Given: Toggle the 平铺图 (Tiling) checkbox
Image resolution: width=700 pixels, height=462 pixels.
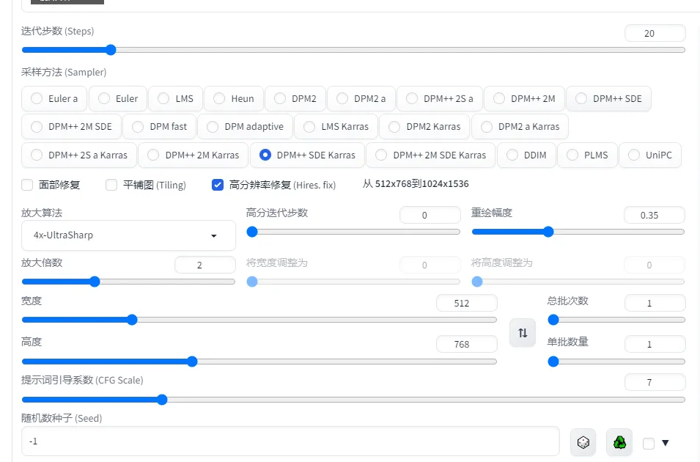Looking at the screenshot, I should pos(111,185).
